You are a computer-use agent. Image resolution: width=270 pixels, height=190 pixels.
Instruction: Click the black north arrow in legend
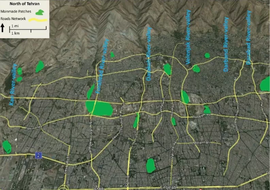coord(3,28)
